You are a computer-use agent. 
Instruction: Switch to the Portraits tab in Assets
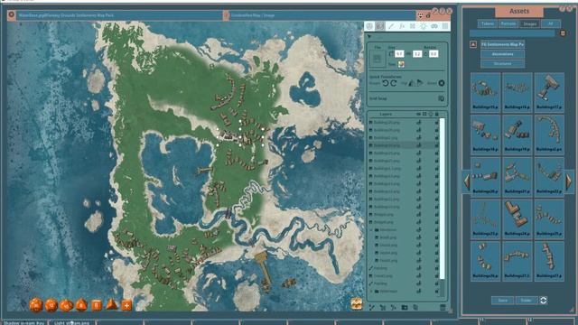(x=508, y=23)
